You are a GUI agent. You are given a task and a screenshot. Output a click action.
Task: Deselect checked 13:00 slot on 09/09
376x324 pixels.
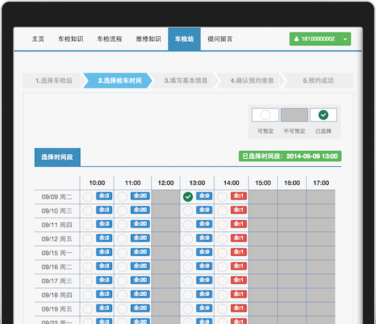188,197
